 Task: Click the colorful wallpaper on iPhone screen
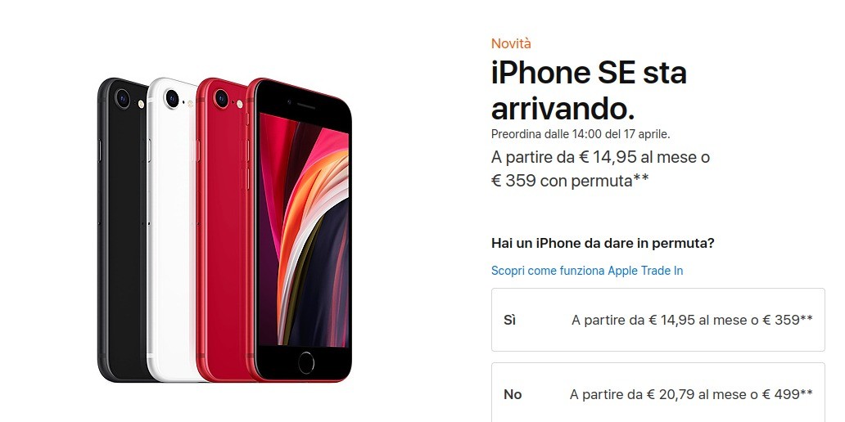(x=304, y=230)
